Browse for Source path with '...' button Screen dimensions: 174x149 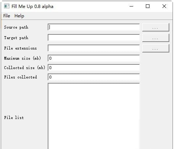click(156, 27)
